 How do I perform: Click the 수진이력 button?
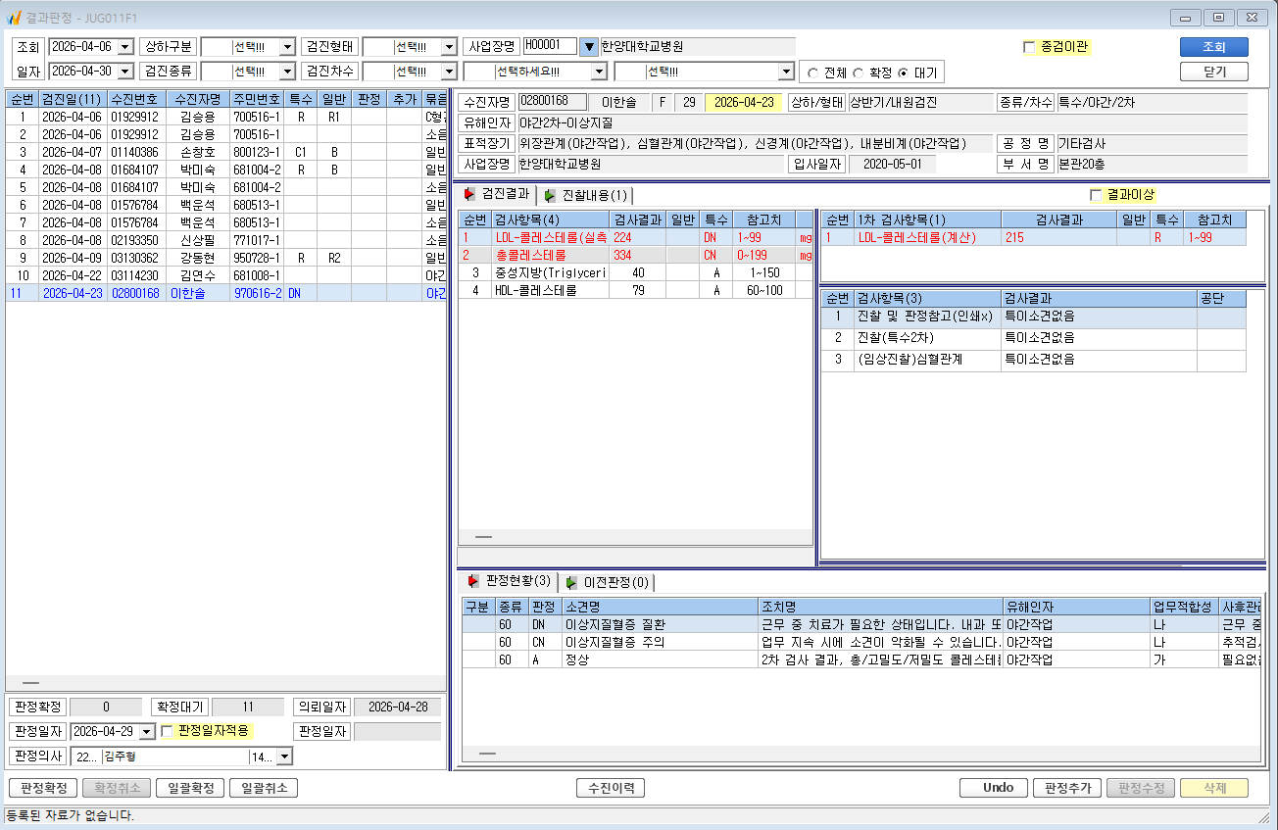pos(610,788)
